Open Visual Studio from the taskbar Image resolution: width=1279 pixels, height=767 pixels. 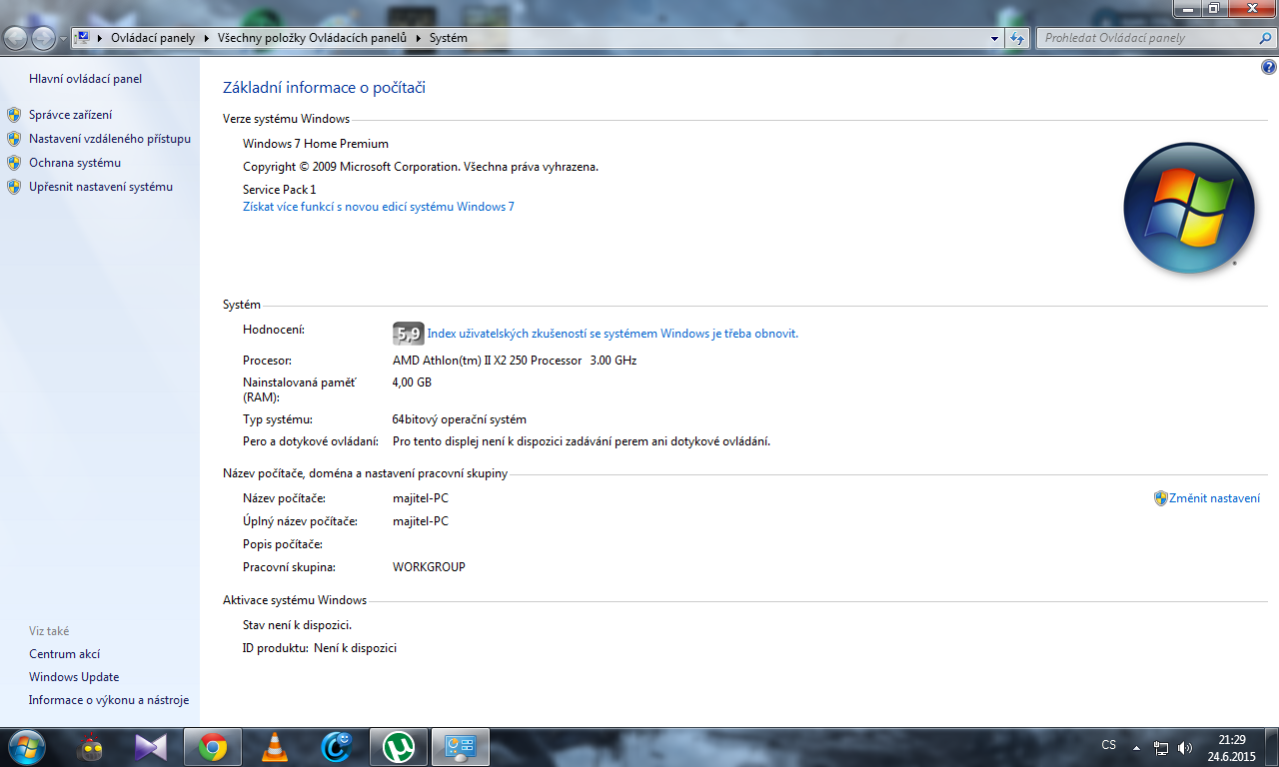151,746
